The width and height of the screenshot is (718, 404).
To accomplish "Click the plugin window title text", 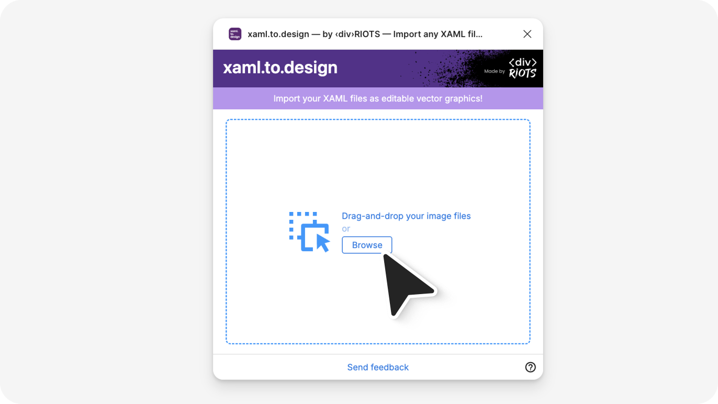I will pos(365,34).
